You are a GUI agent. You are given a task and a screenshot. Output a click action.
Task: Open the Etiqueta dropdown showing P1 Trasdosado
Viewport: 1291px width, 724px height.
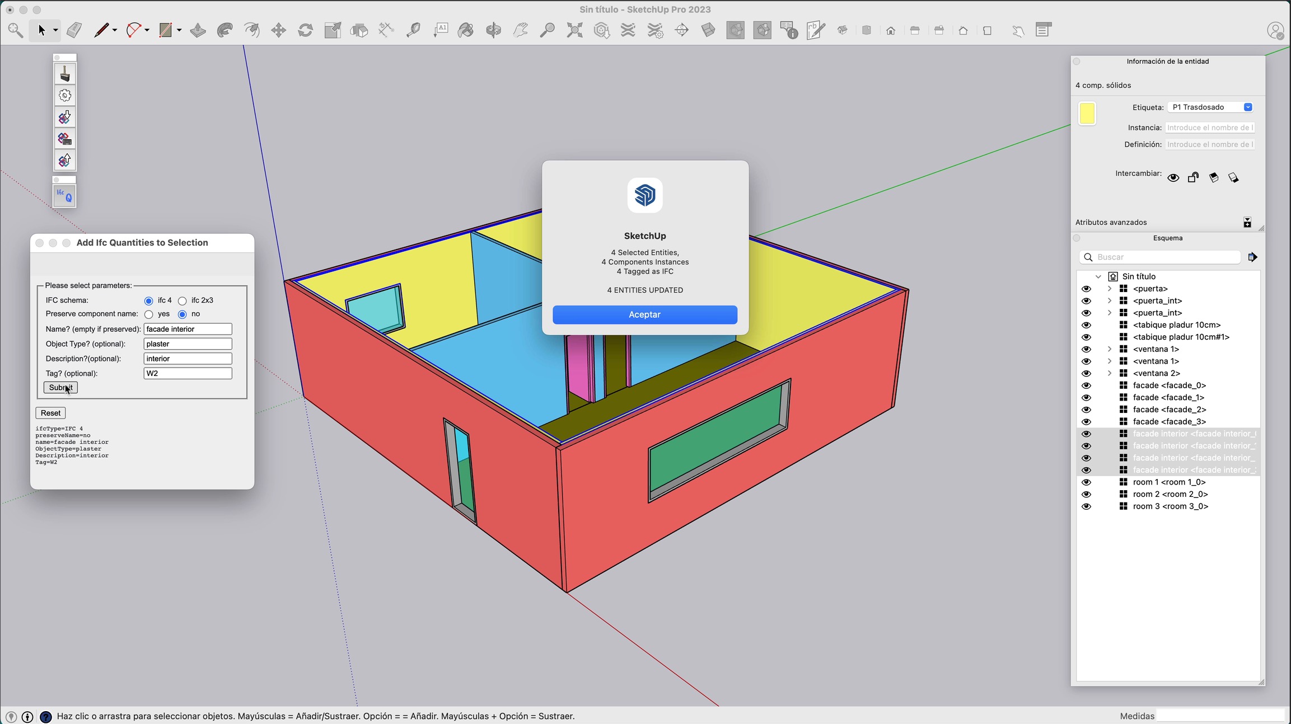click(1248, 106)
